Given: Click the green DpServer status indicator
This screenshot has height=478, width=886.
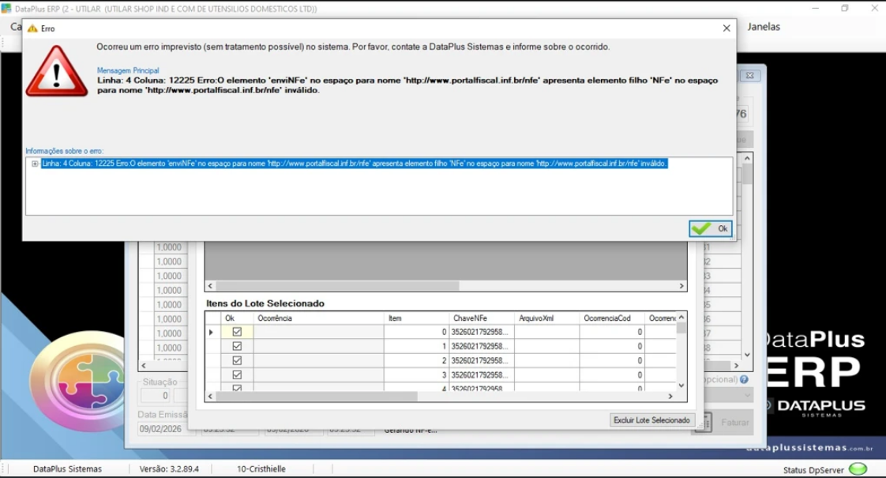Looking at the screenshot, I should (858, 469).
